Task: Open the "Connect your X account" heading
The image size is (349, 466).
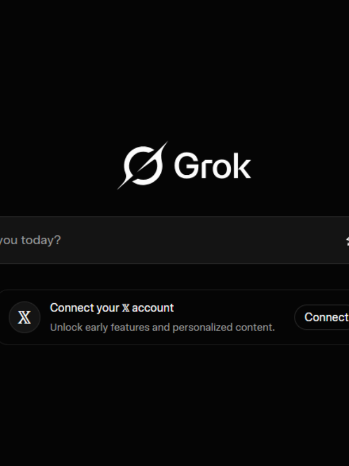Action: coord(112,308)
